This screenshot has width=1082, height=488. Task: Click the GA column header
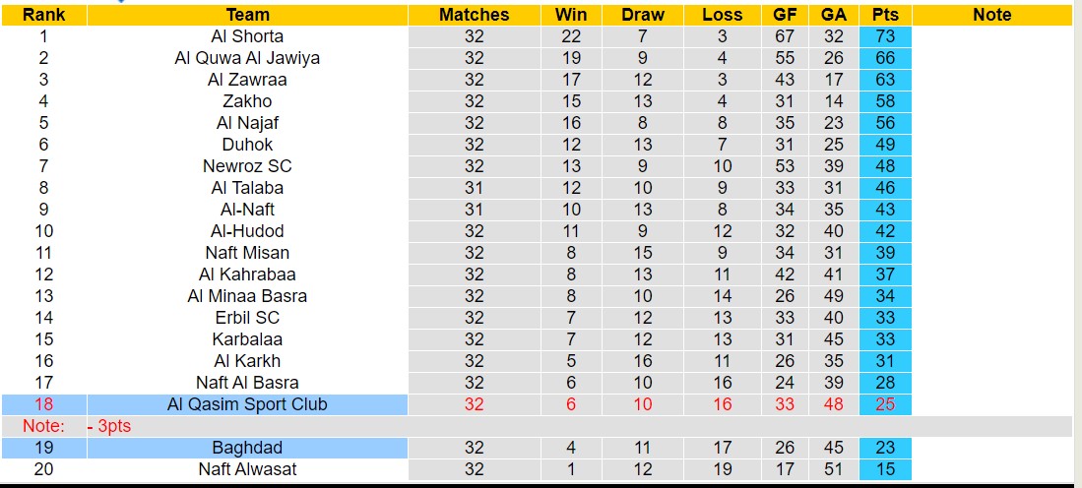(834, 15)
